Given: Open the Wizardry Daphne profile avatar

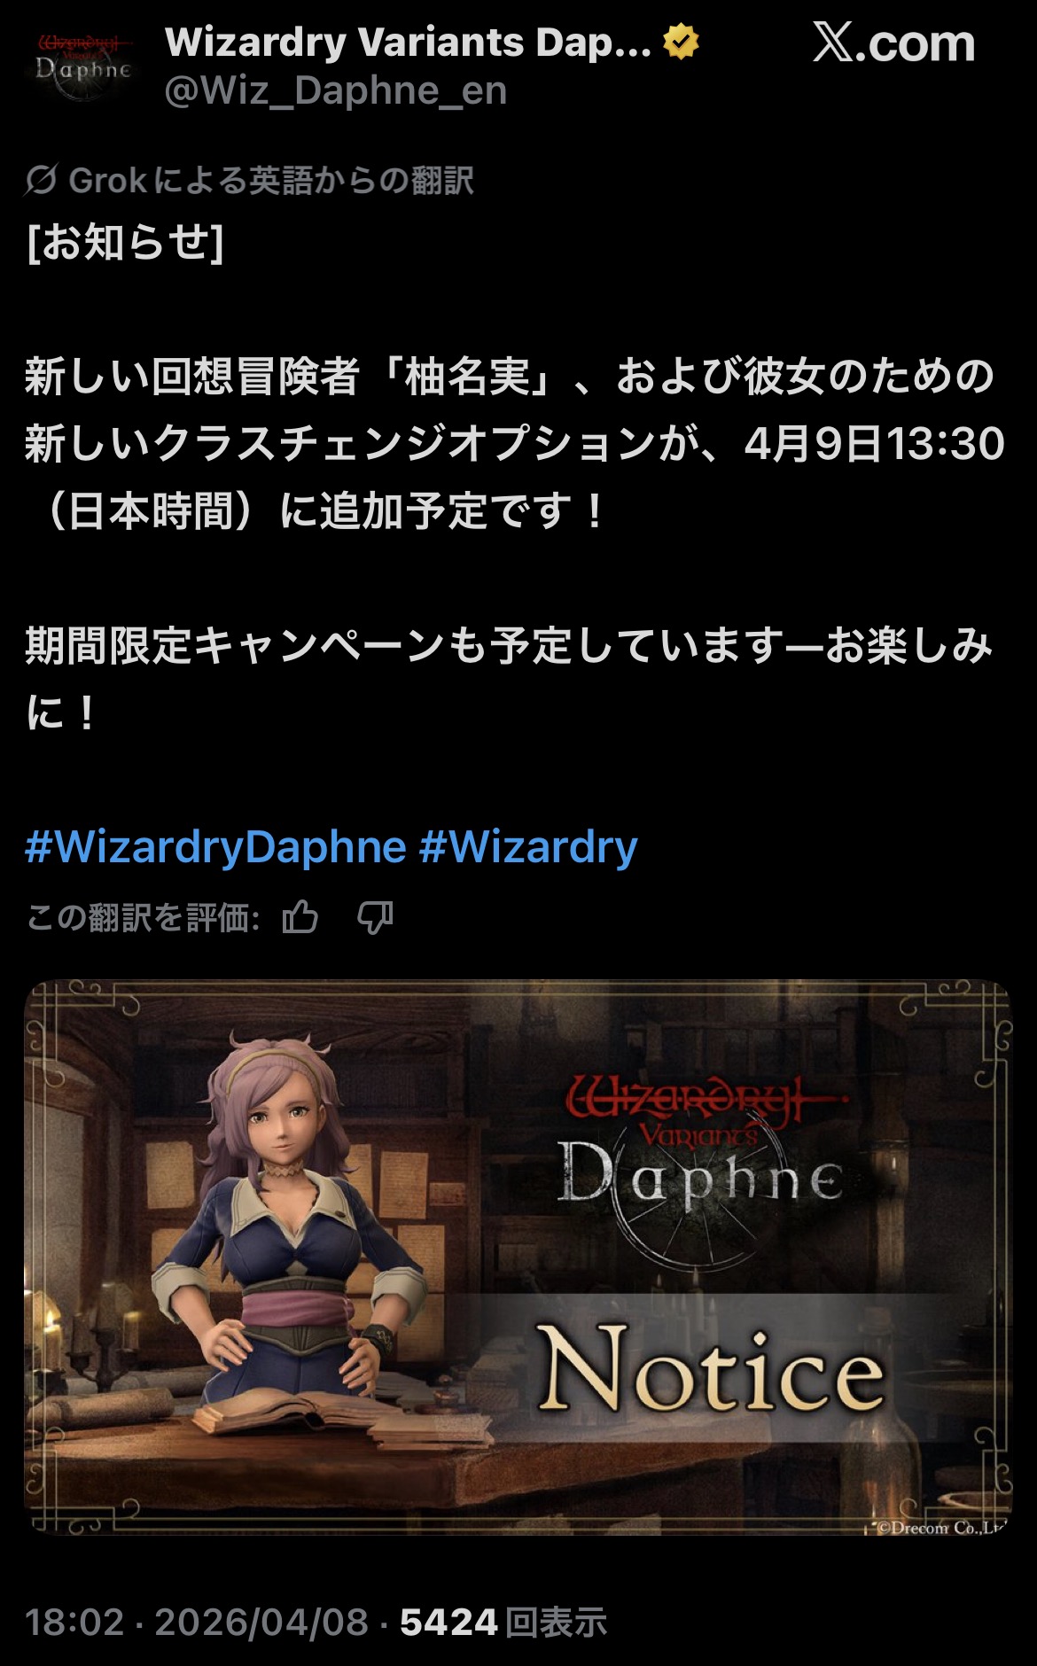Looking at the screenshot, I should (84, 66).
